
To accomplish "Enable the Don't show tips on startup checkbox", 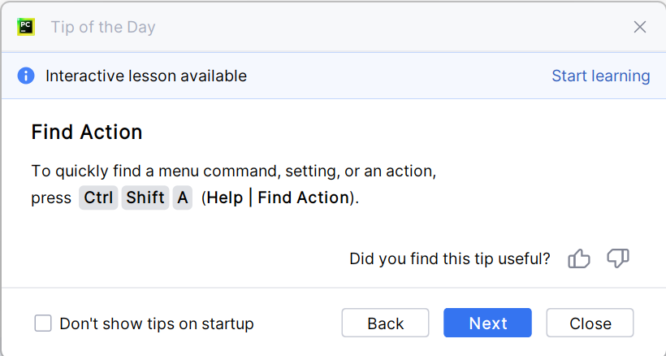I will (x=43, y=323).
